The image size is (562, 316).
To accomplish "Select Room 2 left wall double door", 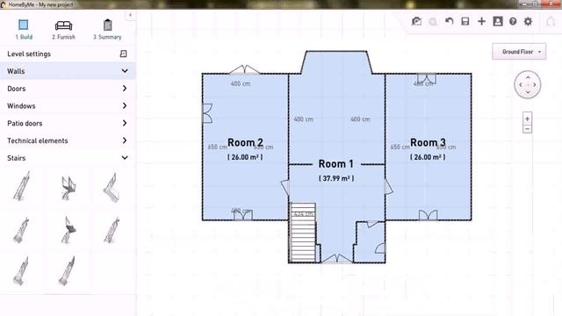I will 207,113.
